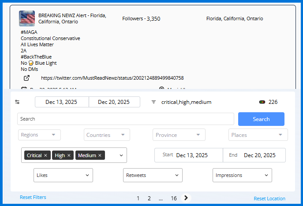Click the BREAKING NEWZ profile avatar
The width and height of the screenshot is (303, 206).
pos(27,18)
